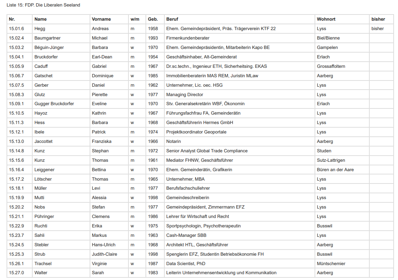Click the 'bisher' value in Hegg's row
Viewport: 398px width, 280px height.
click(x=377, y=29)
